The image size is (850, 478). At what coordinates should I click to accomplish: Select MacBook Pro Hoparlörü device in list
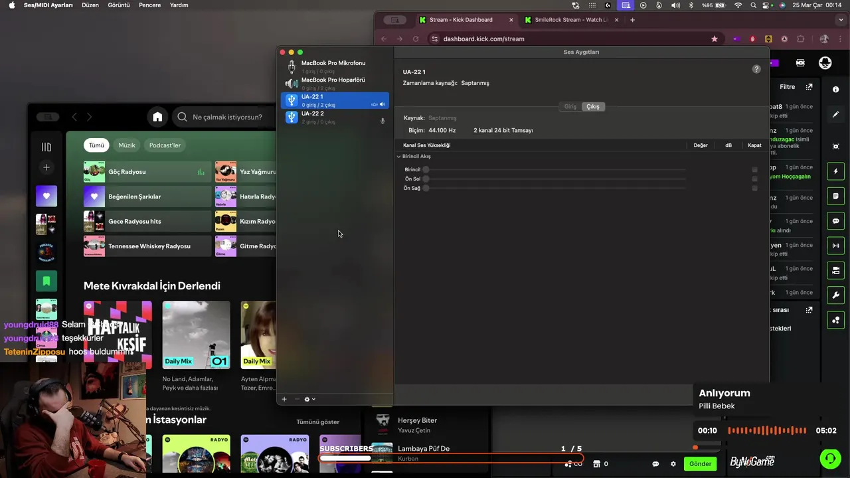click(x=335, y=84)
